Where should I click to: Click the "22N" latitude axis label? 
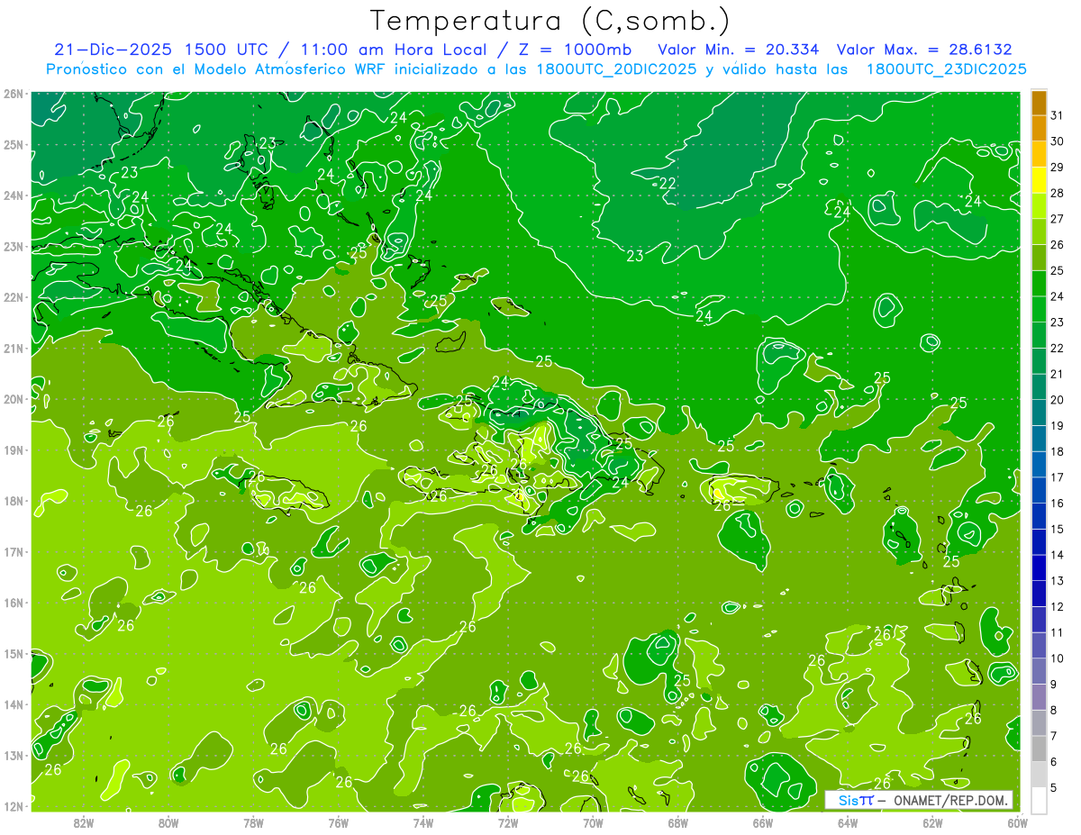(14, 297)
